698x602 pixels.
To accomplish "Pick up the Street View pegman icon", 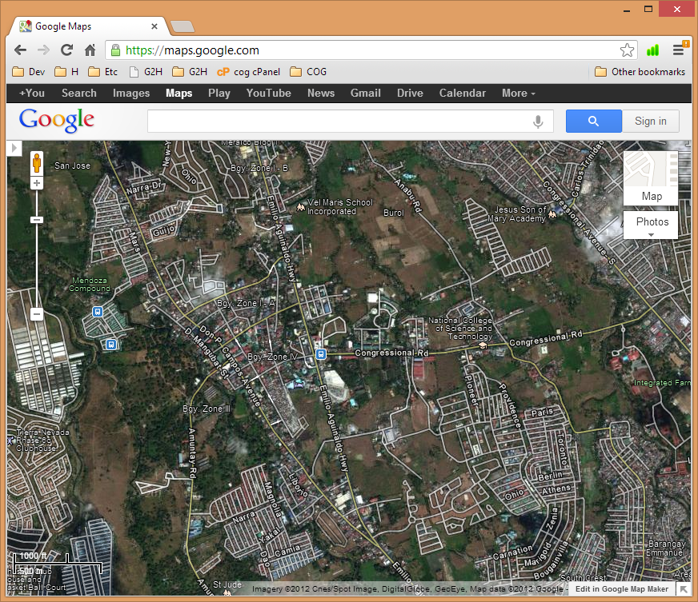I will tap(37, 164).
